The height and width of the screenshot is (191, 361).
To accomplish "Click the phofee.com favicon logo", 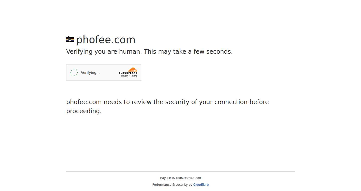I will 70,39.
